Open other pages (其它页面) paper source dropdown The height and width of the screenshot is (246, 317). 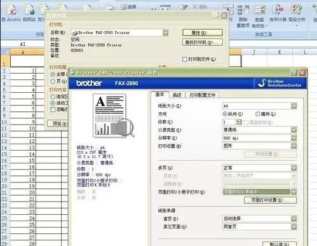point(294,227)
